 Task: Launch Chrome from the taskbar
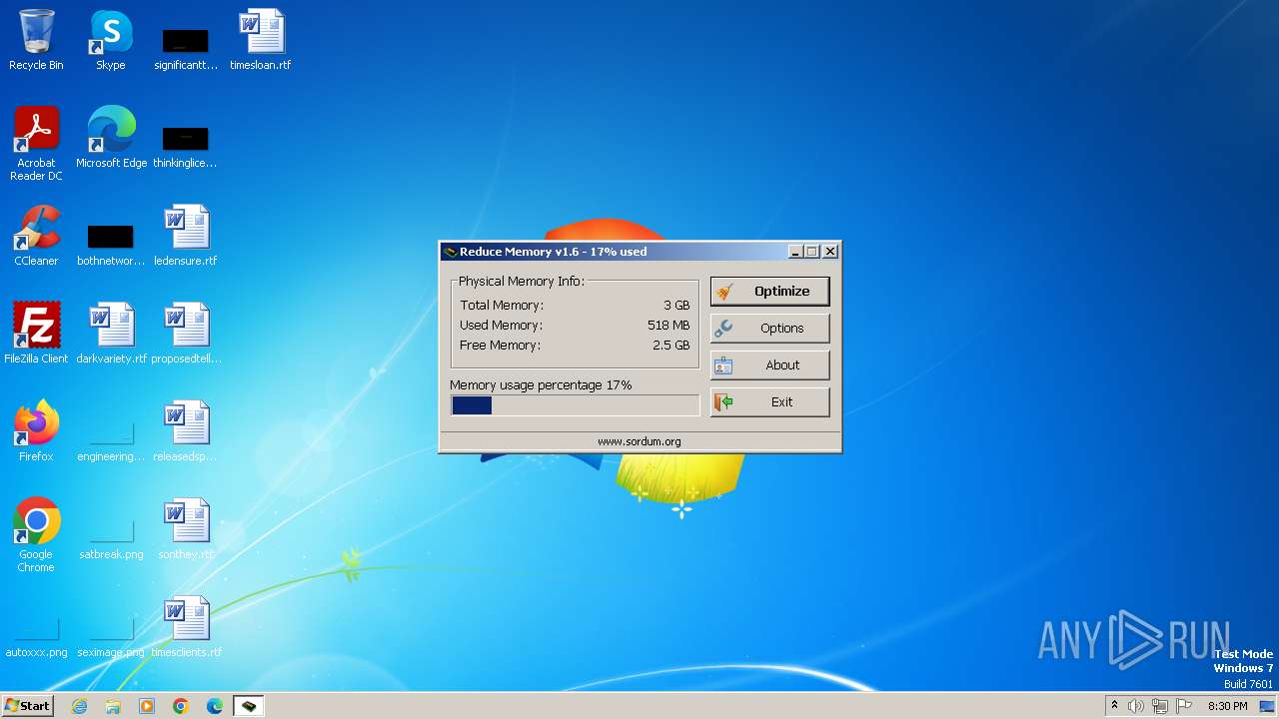click(181, 706)
